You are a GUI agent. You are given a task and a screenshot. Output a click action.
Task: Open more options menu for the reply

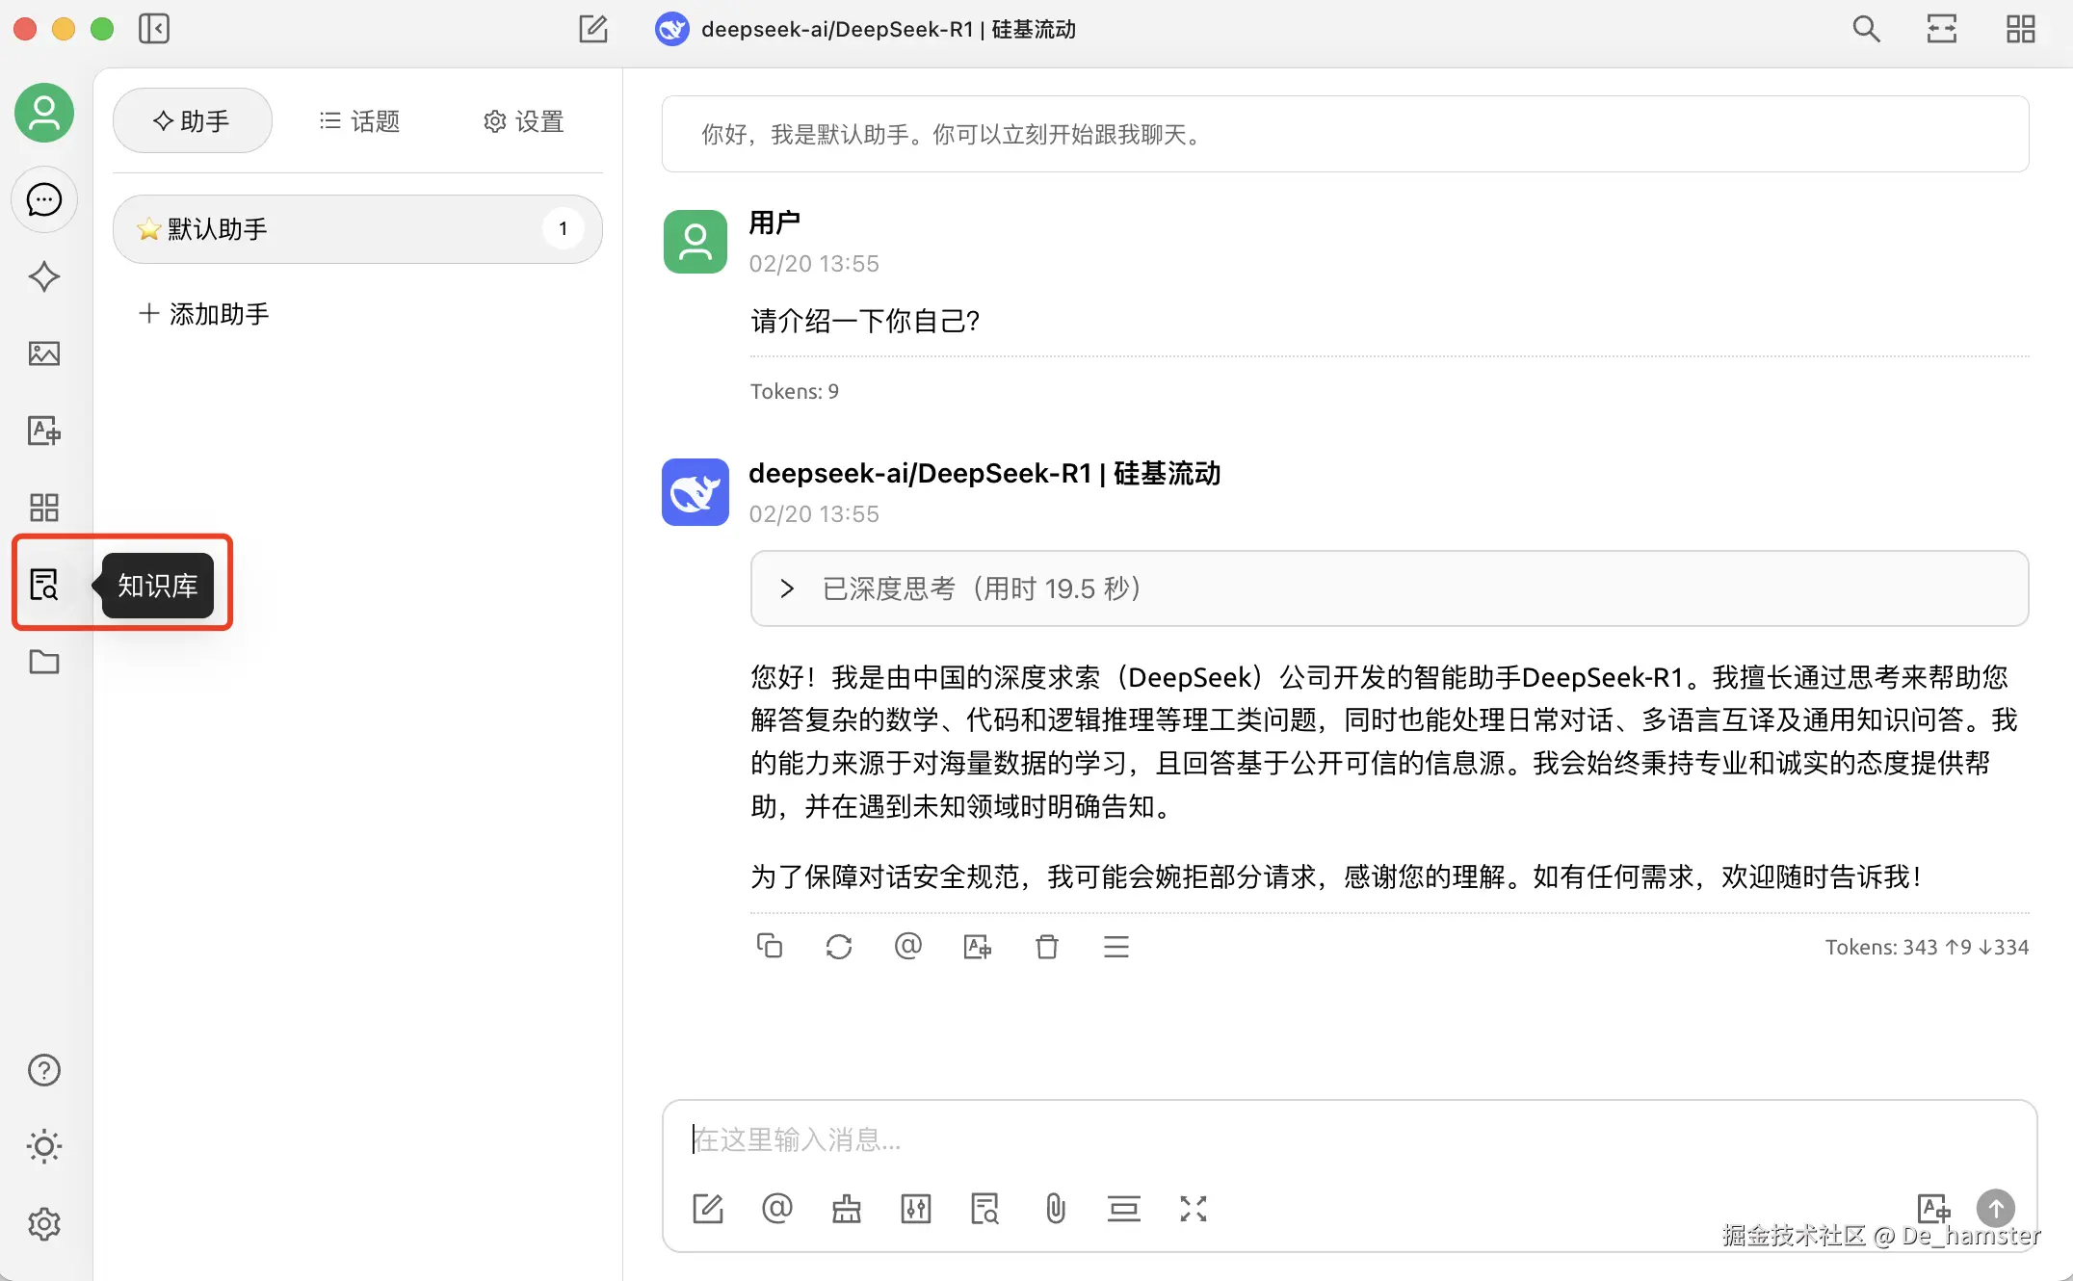point(1116,946)
